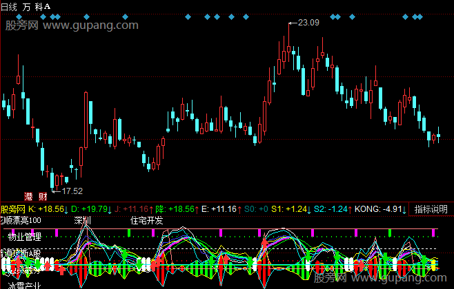Click the 港 marker below the candles
The width and height of the screenshot is (454, 289).
click(29, 196)
